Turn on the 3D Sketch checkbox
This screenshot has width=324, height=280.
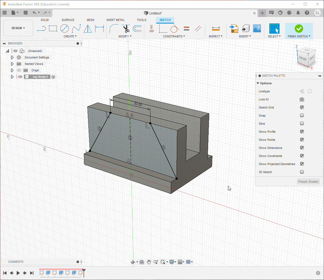pos(302,172)
